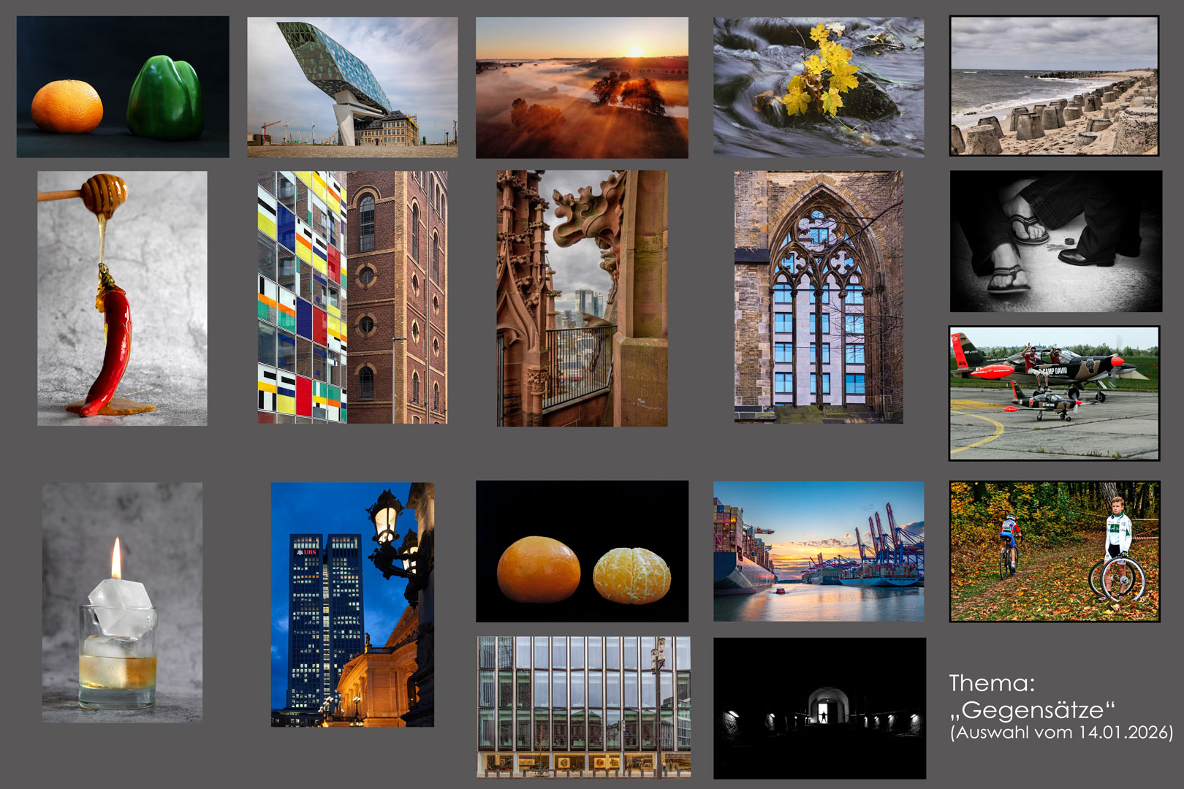Open the misty sunrise landscape photo
The image size is (1184, 789).
[x=582, y=88]
